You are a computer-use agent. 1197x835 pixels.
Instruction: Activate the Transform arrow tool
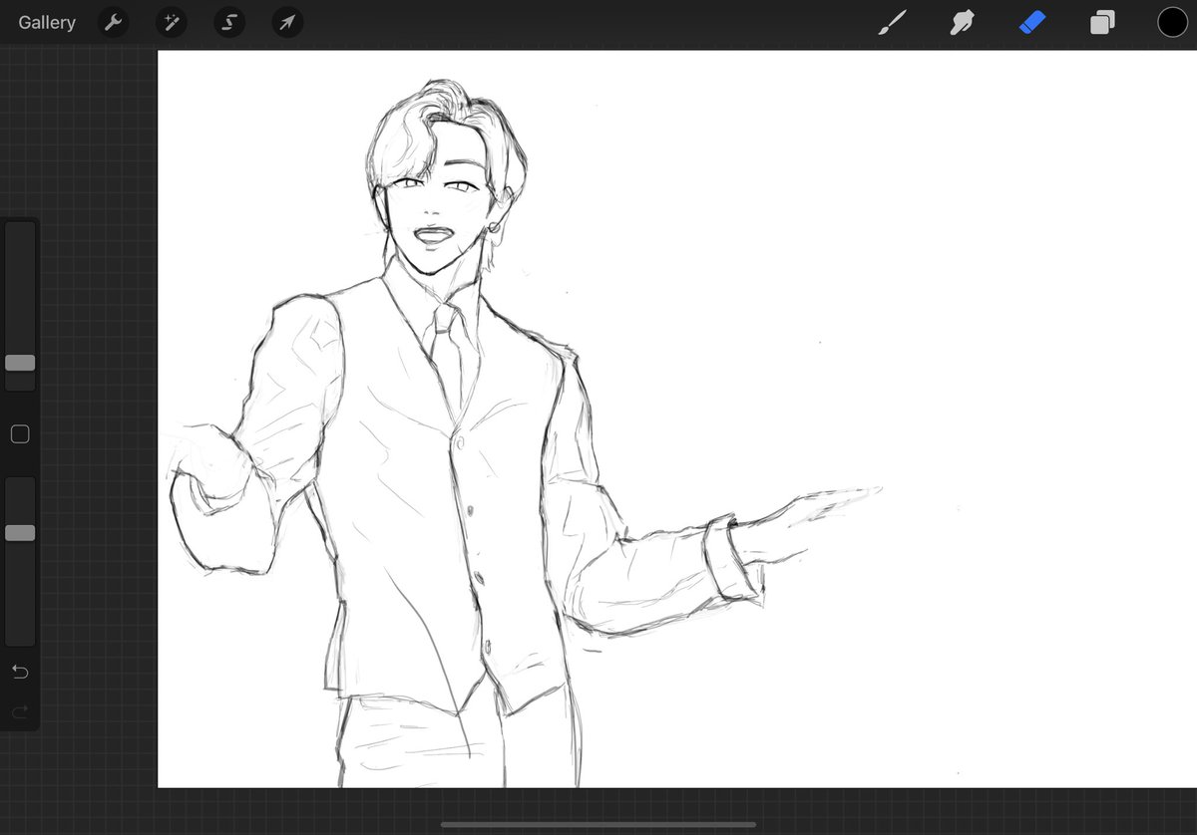coord(288,23)
